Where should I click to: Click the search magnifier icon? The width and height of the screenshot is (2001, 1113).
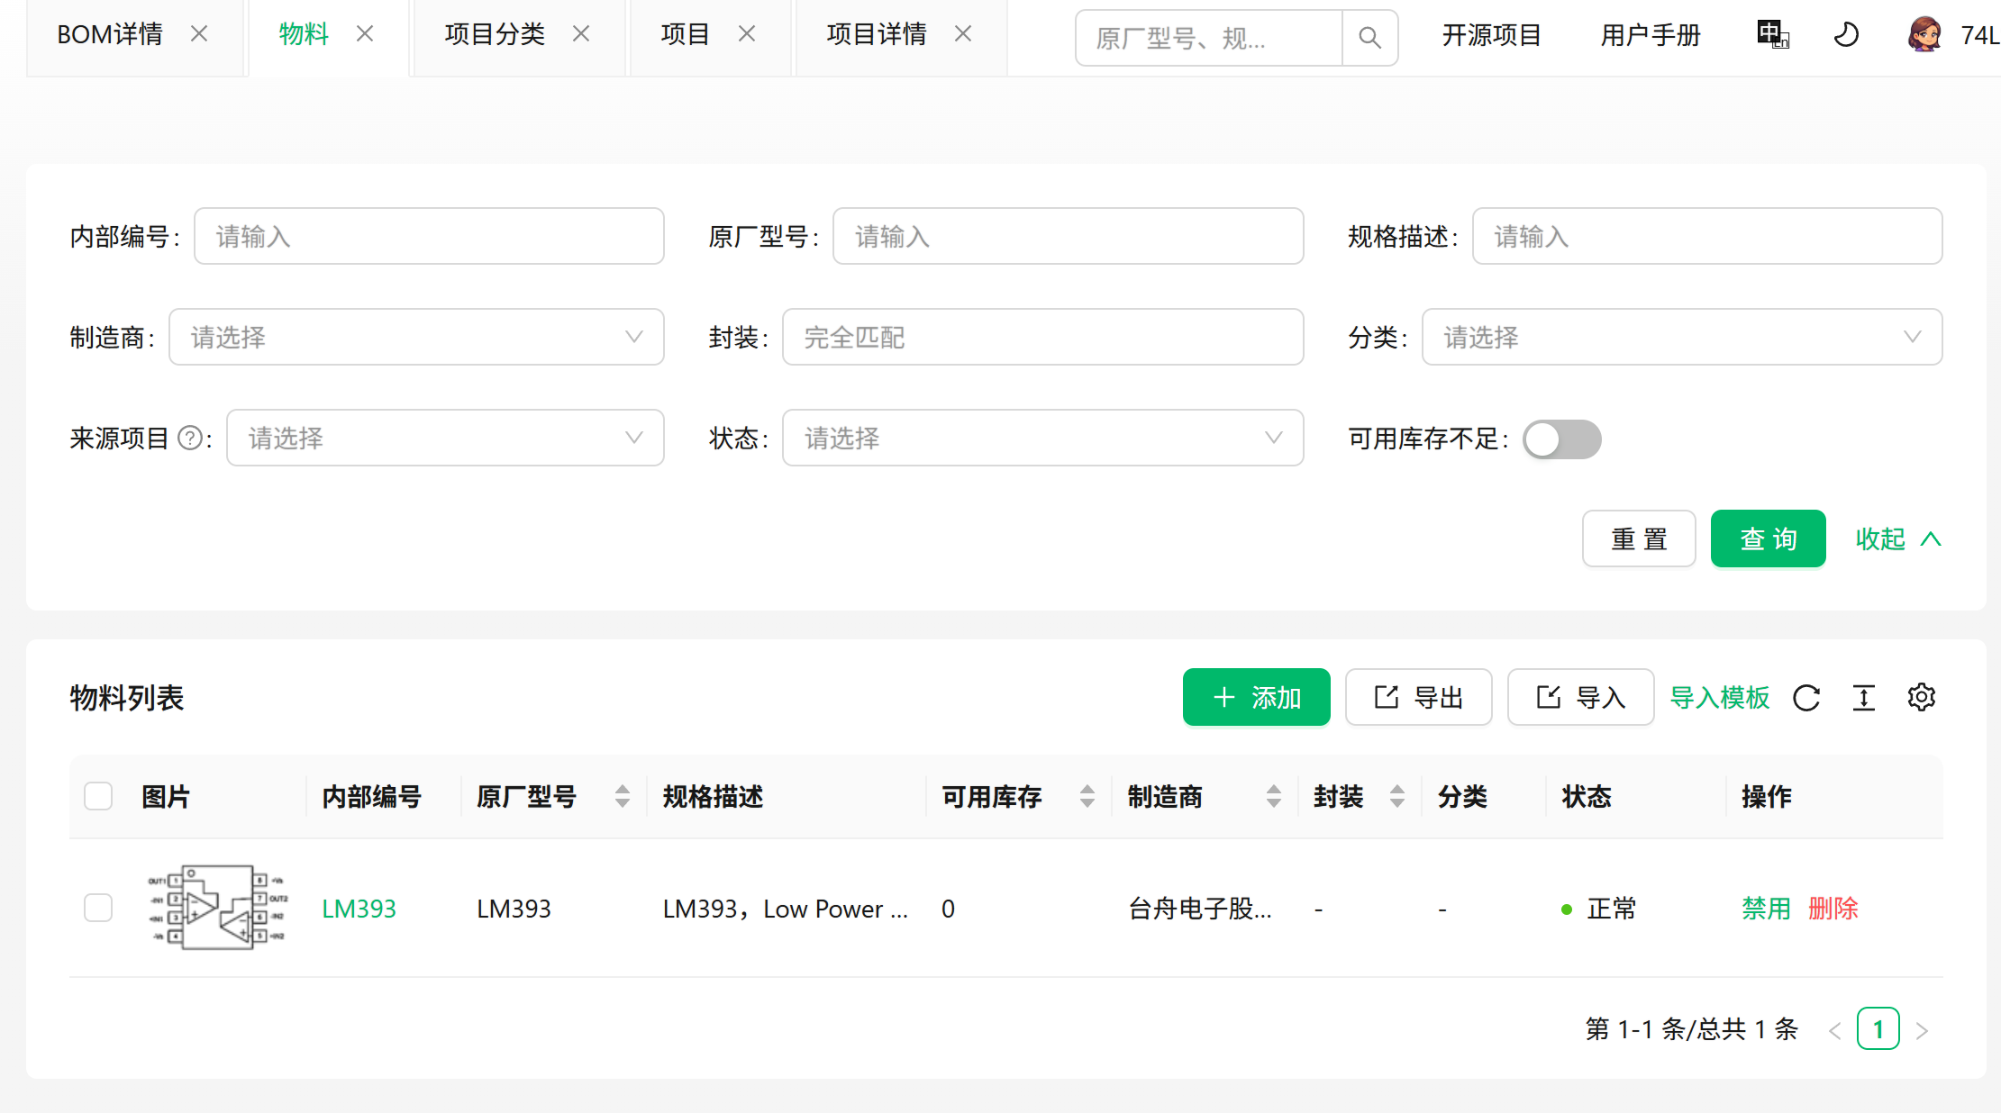(1369, 38)
